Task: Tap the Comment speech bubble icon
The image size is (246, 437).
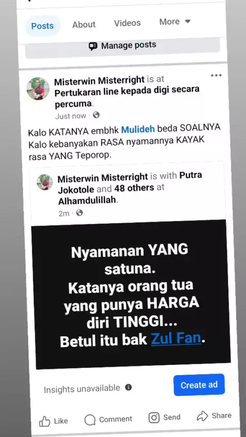Action: (90, 420)
